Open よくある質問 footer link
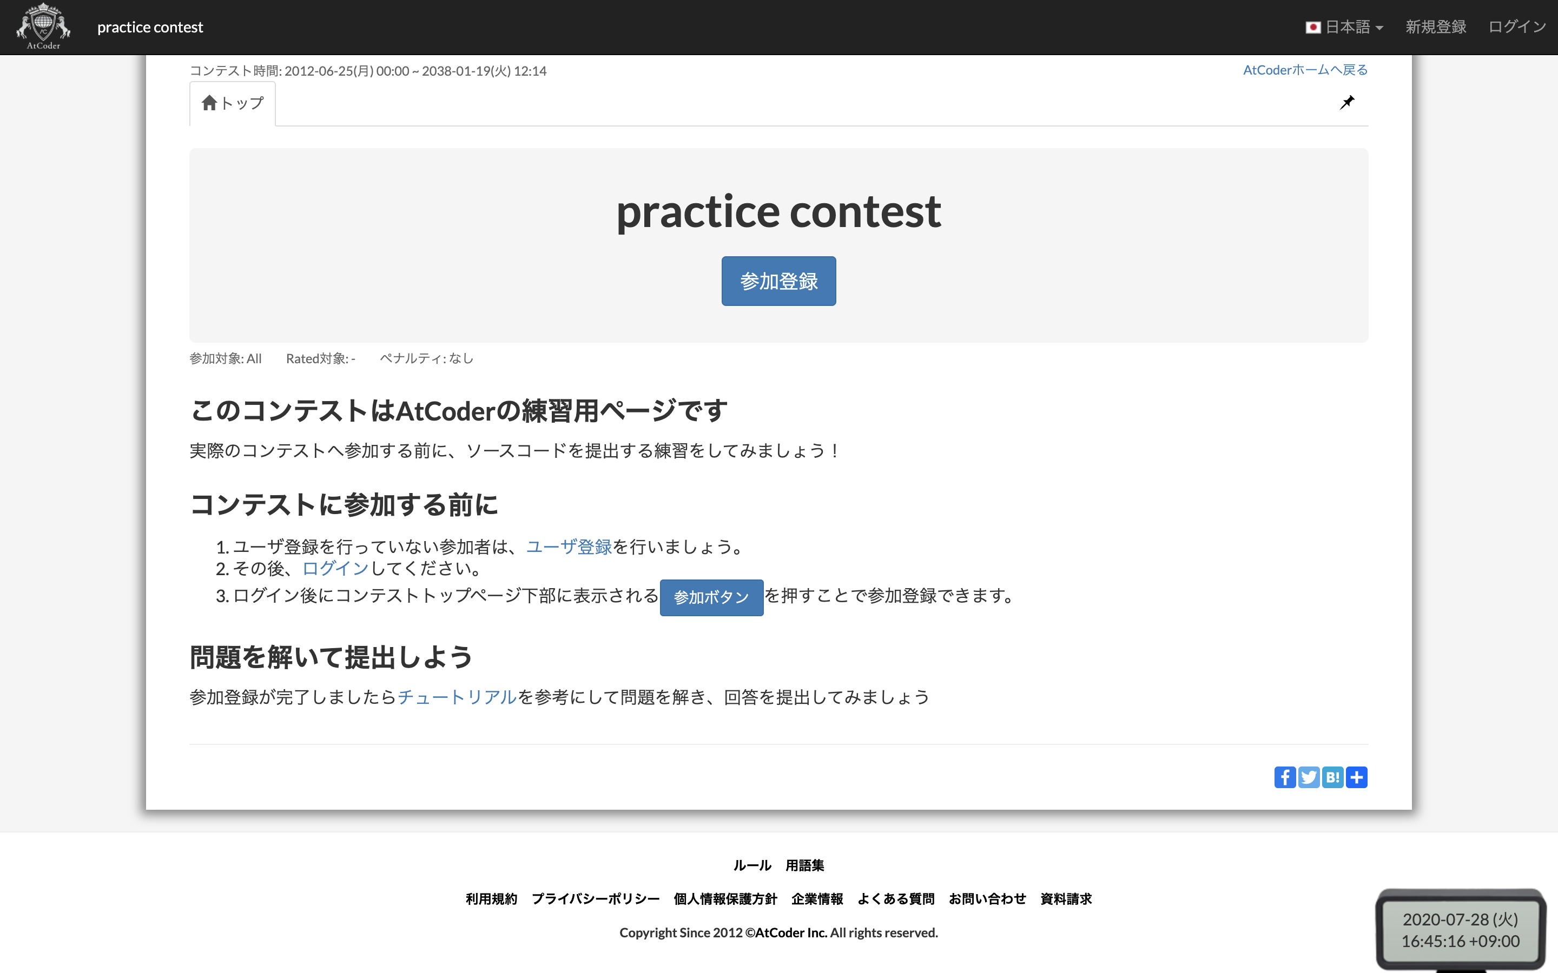 point(895,899)
